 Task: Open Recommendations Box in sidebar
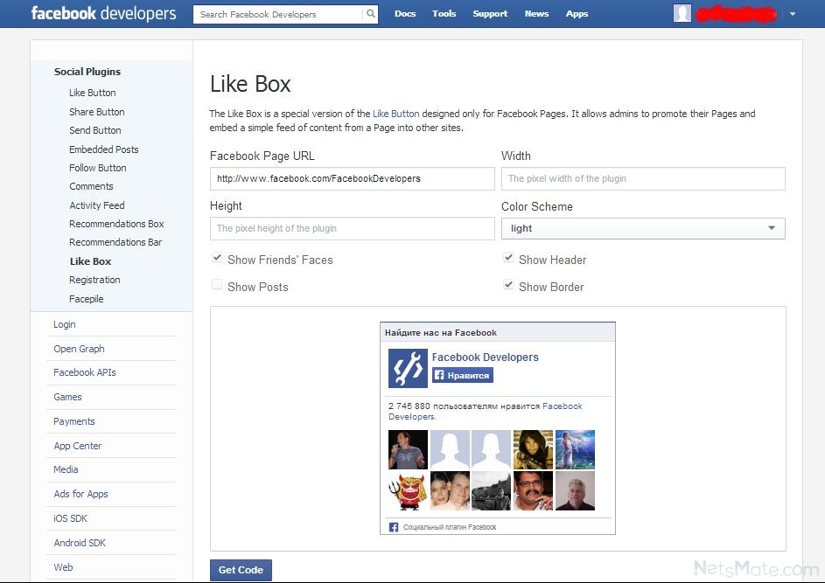(116, 224)
